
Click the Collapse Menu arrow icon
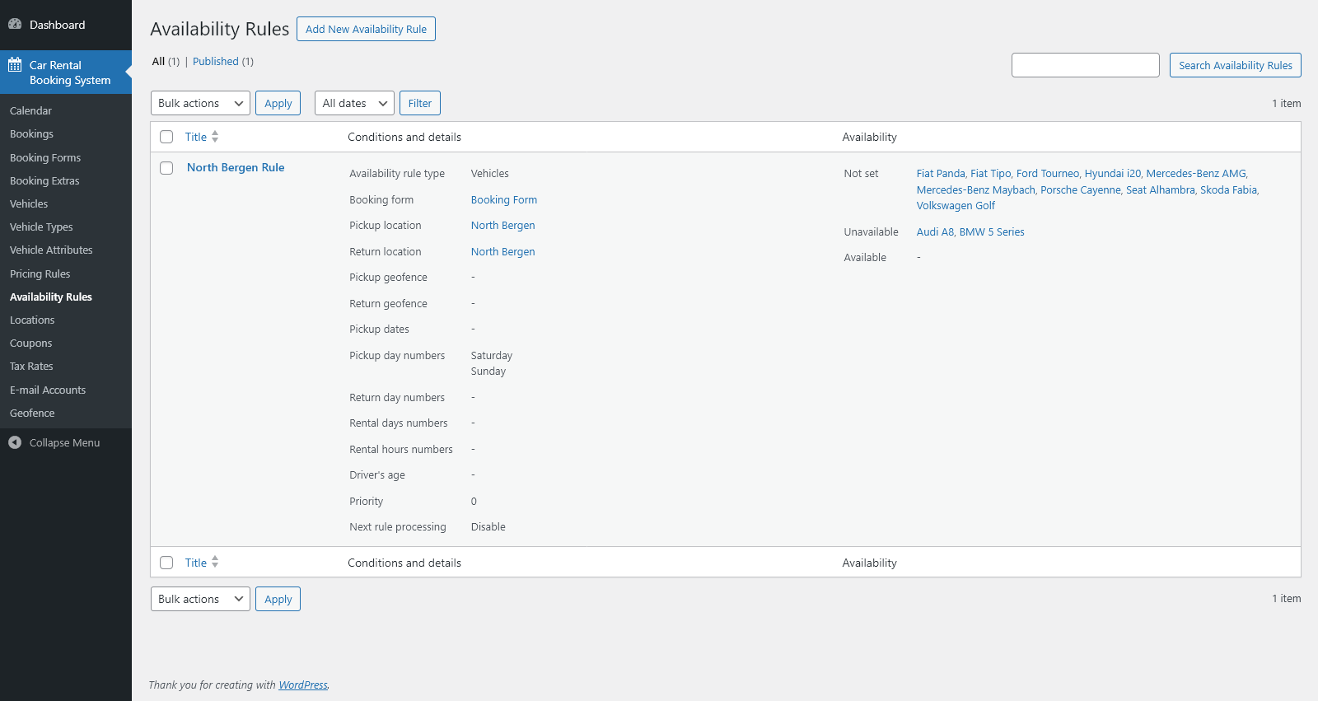point(15,443)
